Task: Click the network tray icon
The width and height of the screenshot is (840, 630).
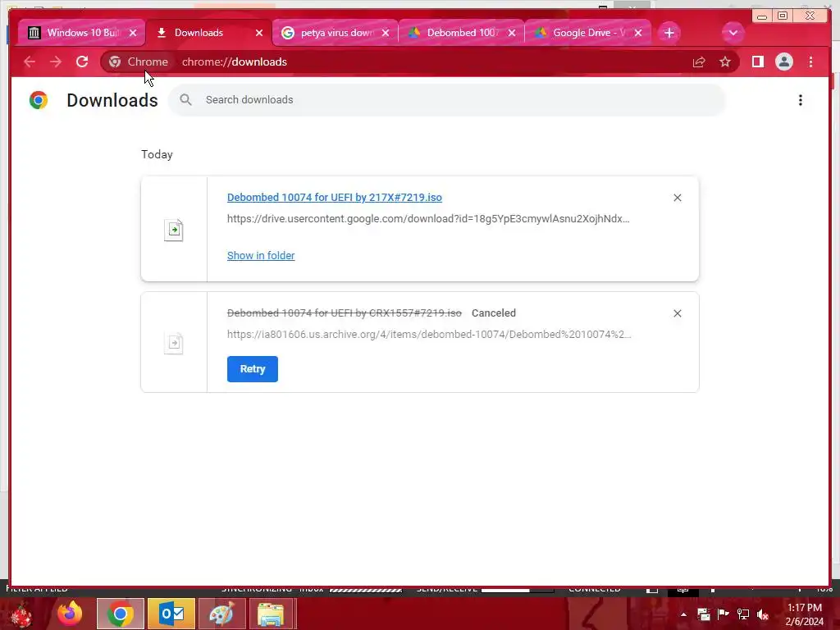Action: 743,614
